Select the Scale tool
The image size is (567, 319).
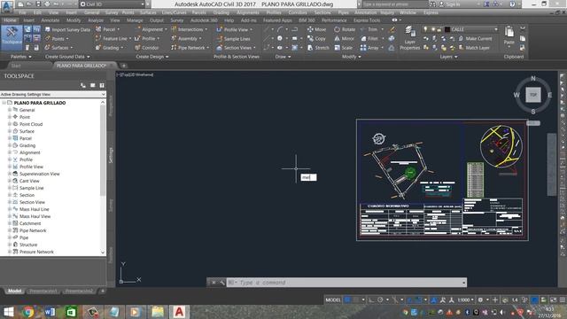(343, 47)
